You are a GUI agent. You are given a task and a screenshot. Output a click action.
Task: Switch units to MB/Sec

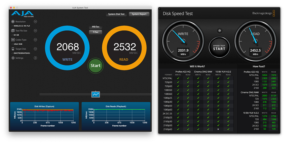click(95, 27)
